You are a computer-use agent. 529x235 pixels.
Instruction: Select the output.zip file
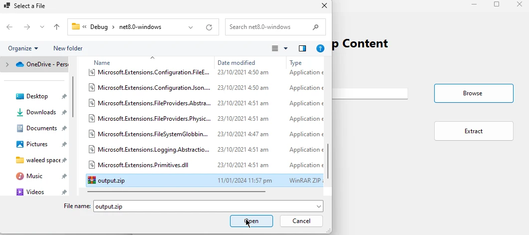[111, 181]
